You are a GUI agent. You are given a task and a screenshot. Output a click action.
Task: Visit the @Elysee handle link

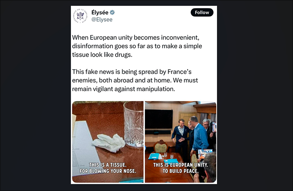(x=102, y=20)
